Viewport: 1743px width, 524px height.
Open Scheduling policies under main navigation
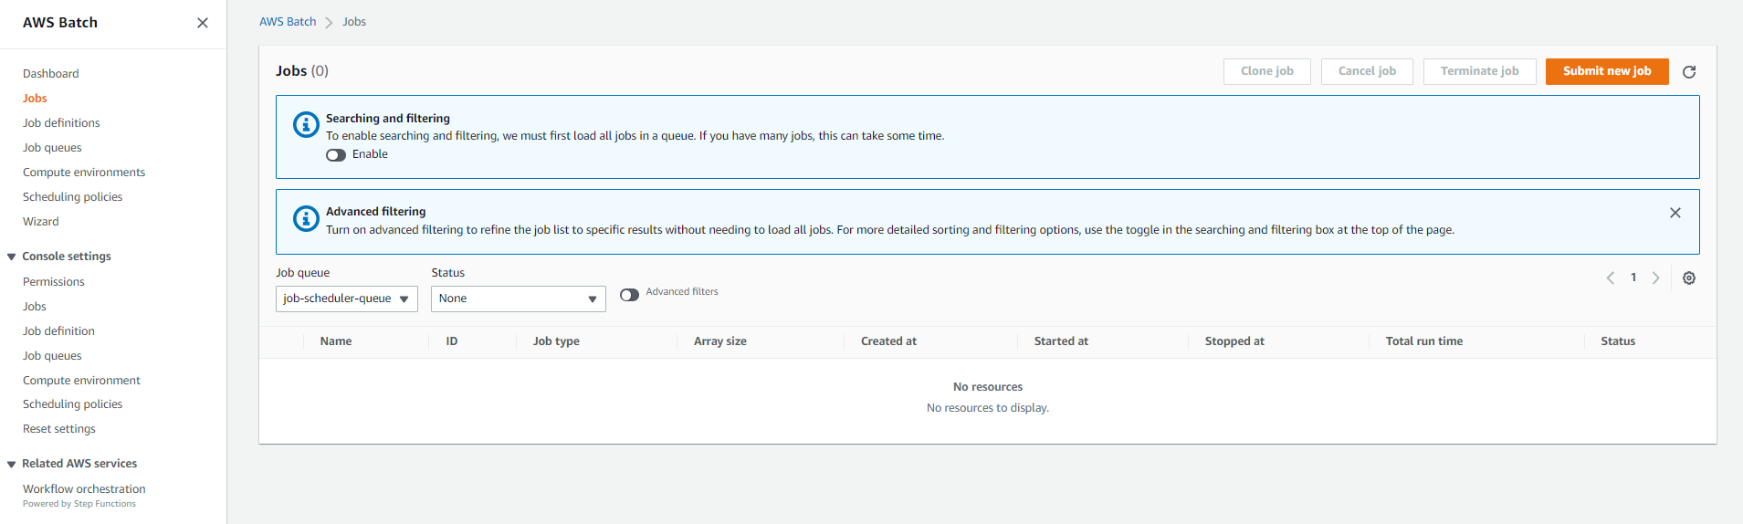(72, 197)
